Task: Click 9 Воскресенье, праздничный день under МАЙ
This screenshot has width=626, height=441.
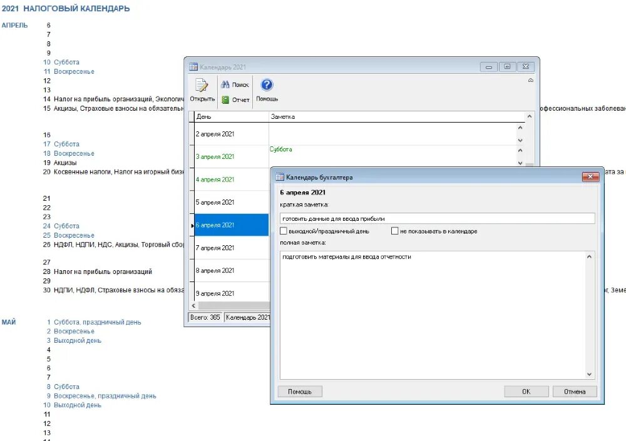Action: coord(101,396)
